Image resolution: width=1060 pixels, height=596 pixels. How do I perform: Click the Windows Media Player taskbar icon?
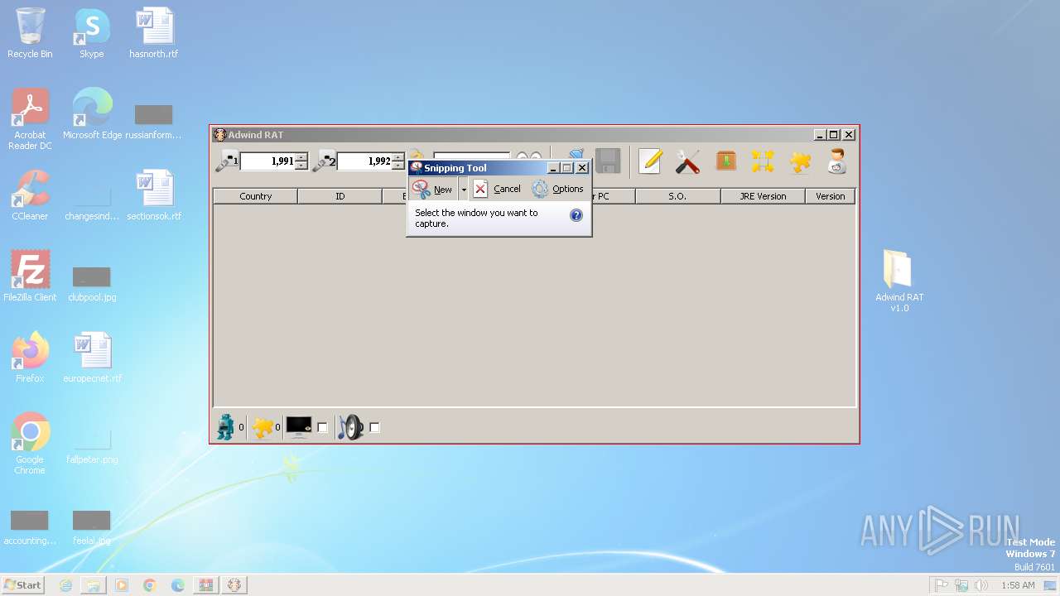coord(122,585)
